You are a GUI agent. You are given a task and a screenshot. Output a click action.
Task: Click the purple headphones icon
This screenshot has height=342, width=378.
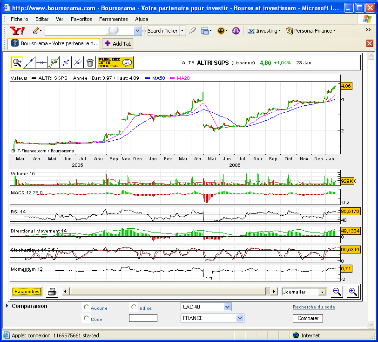click(x=236, y=31)
